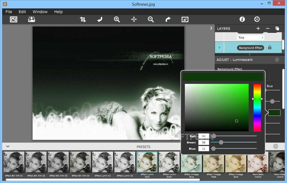Image resolution: width=287 pixels, height=183 pixels.
Task: Click the LAYERS panel title
Action: pos(223,28)
